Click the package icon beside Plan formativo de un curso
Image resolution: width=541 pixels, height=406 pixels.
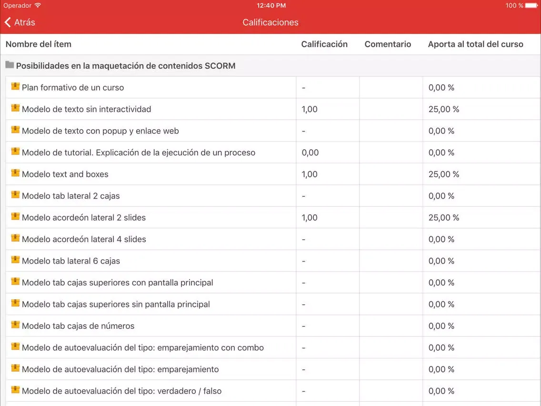pyautogui.click(x=15, y=87)
